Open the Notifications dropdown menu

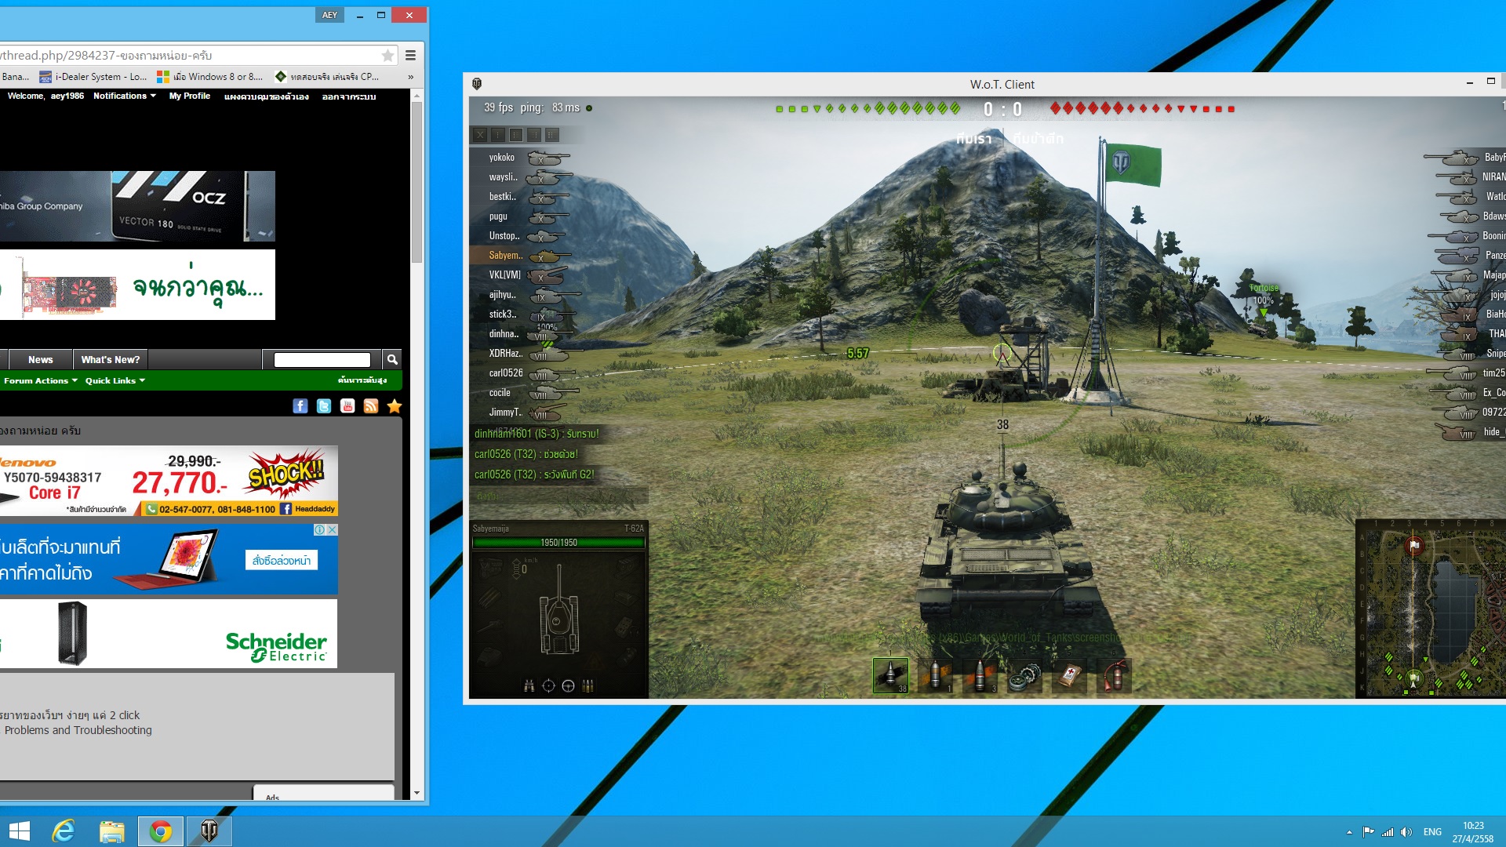pos(124,96)
